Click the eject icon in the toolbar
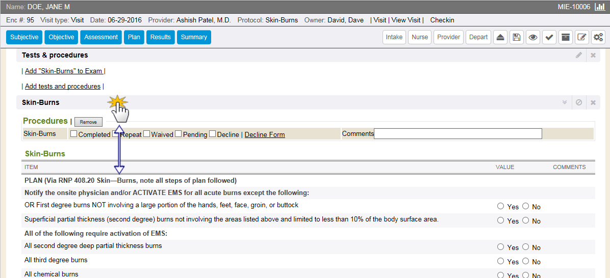 pyautogui.click(x=500, y=37)
